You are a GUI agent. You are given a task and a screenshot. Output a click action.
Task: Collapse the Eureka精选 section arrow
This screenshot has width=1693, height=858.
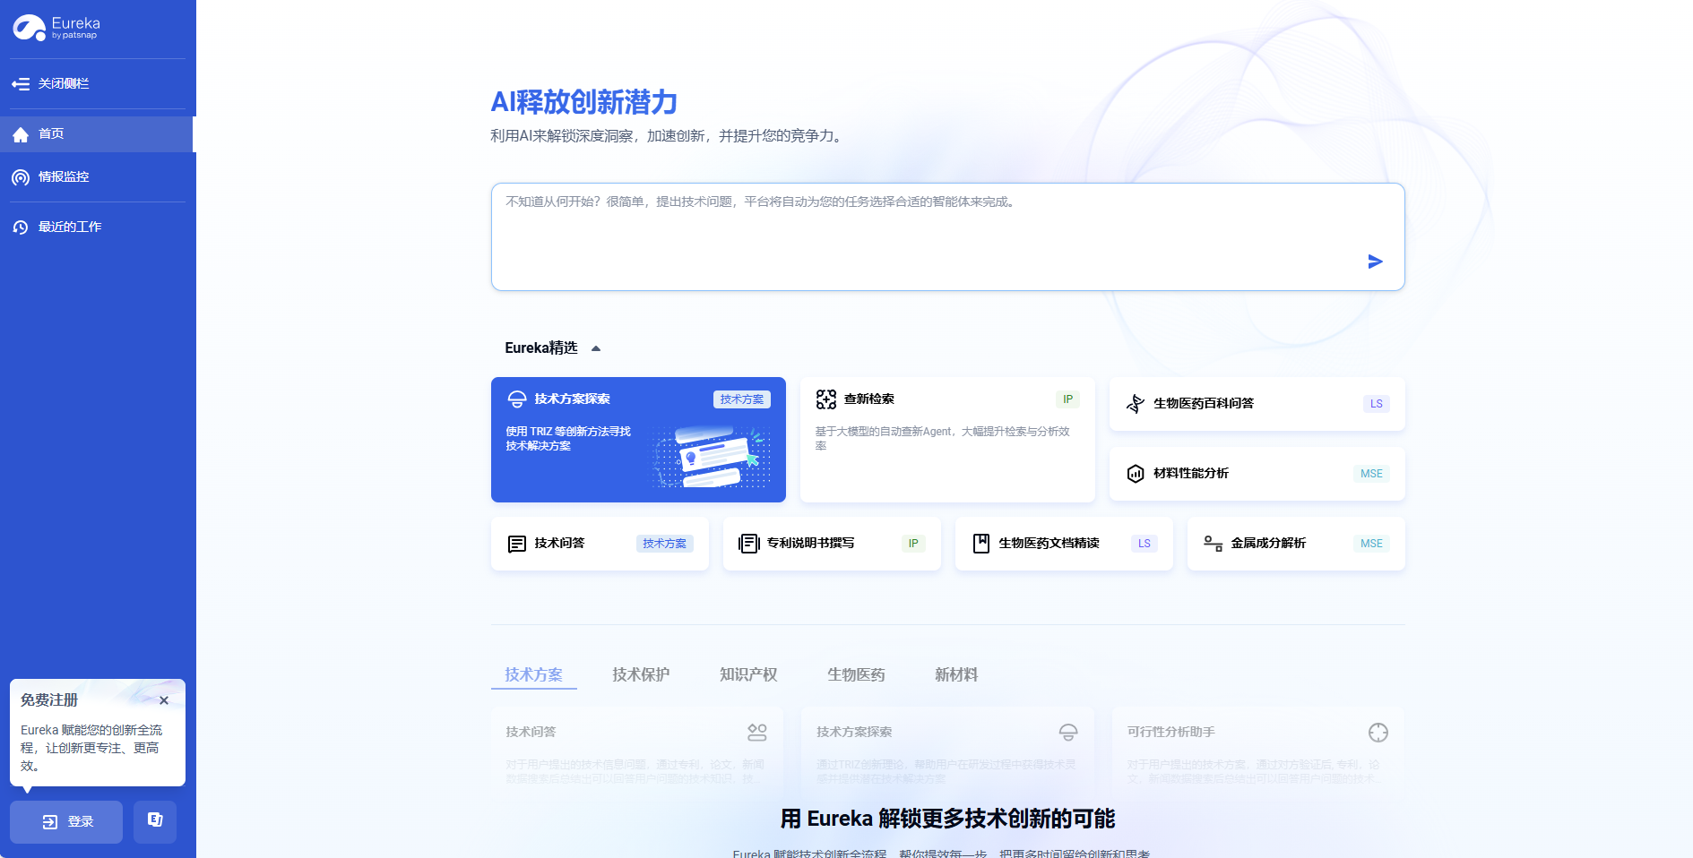click(x=596, y=348)
